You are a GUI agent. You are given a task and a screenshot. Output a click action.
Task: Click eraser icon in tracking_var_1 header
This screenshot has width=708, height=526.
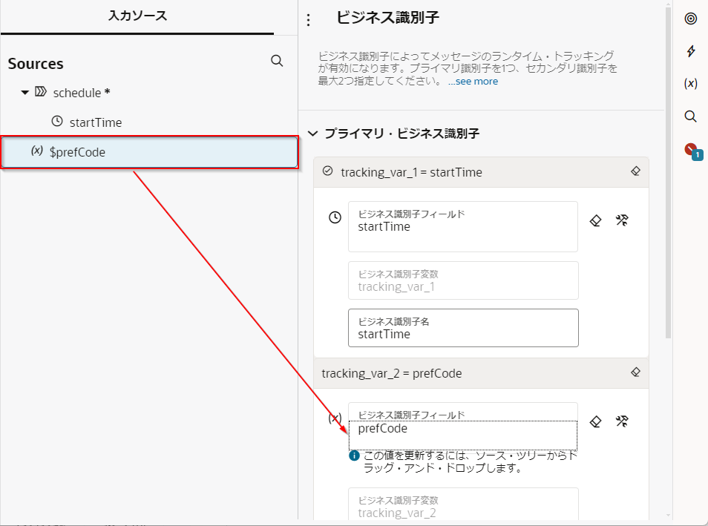[x=635, y=171]
